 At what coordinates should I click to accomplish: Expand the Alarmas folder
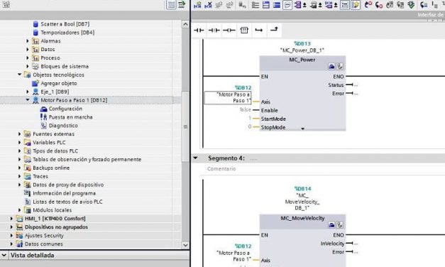[28, 41]
